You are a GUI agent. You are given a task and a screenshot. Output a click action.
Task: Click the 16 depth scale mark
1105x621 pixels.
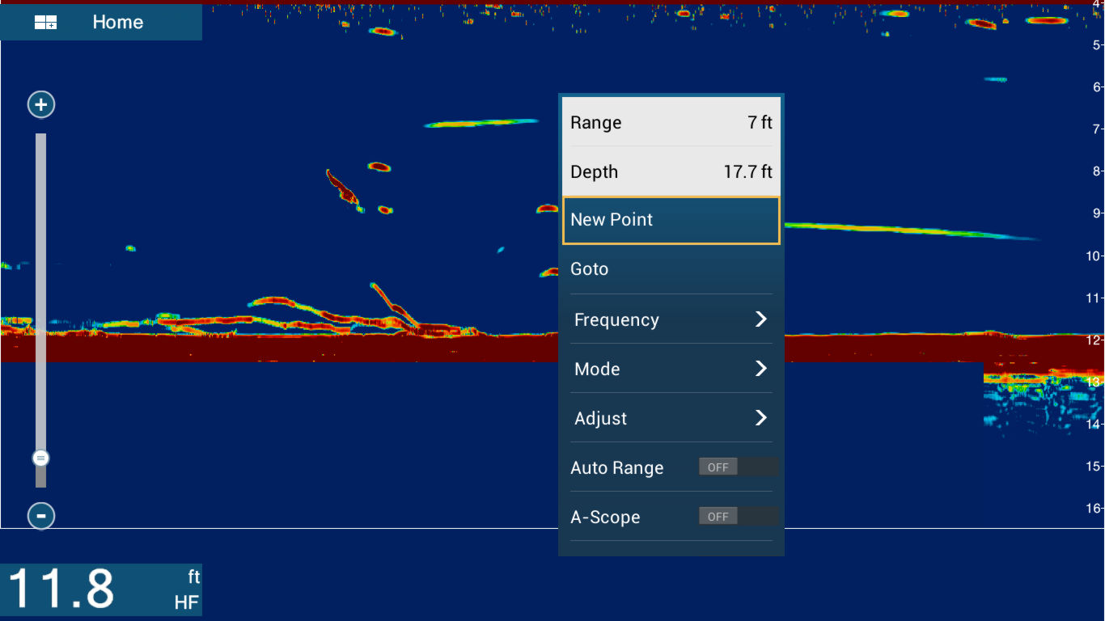1094,509
